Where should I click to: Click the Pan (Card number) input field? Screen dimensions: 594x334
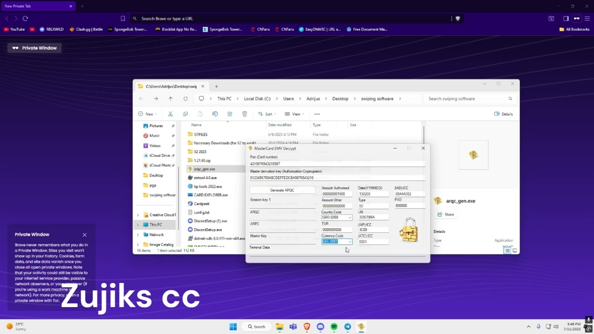pos(337,164)
